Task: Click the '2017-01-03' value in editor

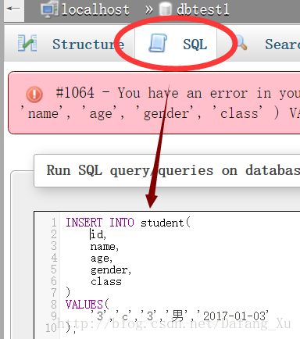Action: tap(233, 316)
